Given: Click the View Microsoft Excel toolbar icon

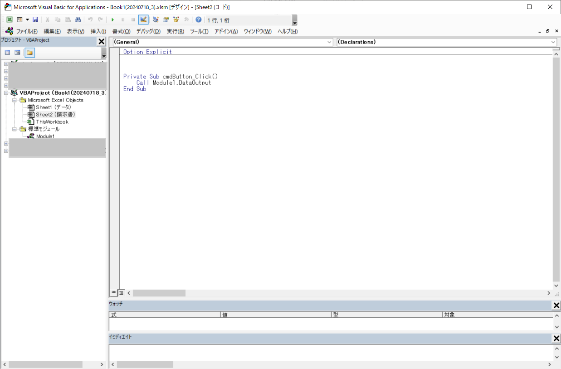Looking at the screenshot, I should tap(10, 20).
